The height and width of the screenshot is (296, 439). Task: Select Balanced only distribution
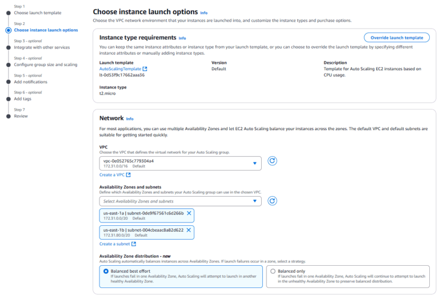(272, 271)
